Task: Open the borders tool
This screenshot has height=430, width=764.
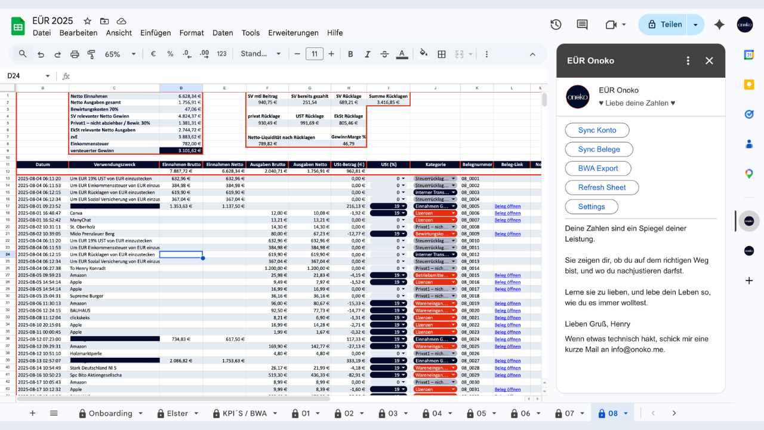Action: [x=442, y=54]
